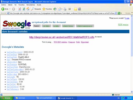This screenshot has width=133, height=100.
Task: Open the DC.MathNetRDFS.rdfs document URL
Action: 62,37
